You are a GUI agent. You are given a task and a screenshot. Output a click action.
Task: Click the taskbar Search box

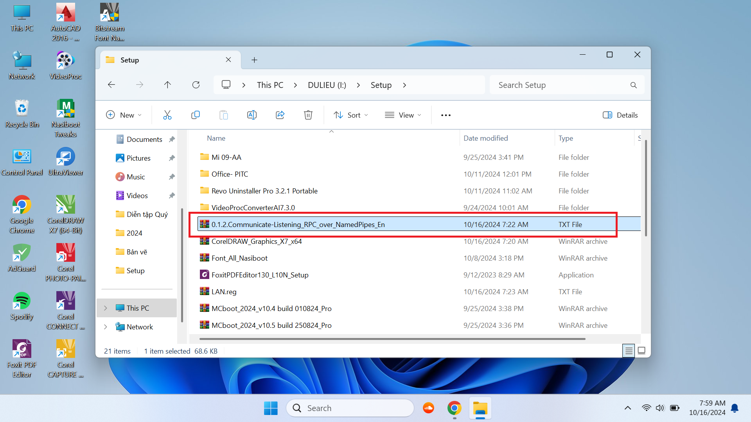point(350,408)
